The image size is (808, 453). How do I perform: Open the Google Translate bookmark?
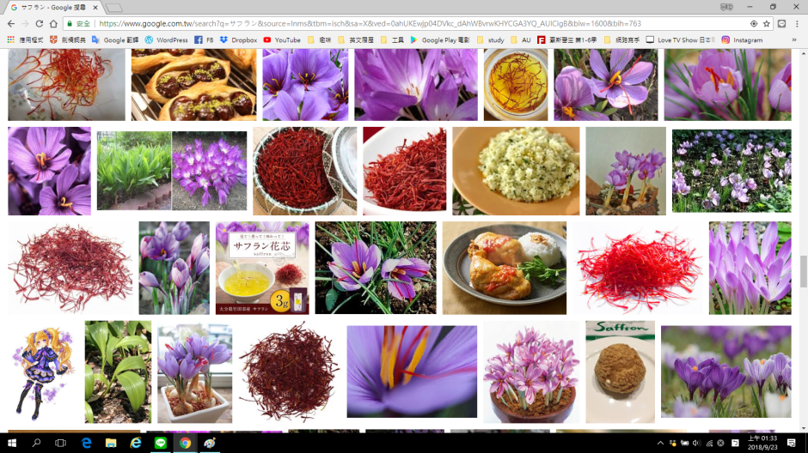pos(115,39)
